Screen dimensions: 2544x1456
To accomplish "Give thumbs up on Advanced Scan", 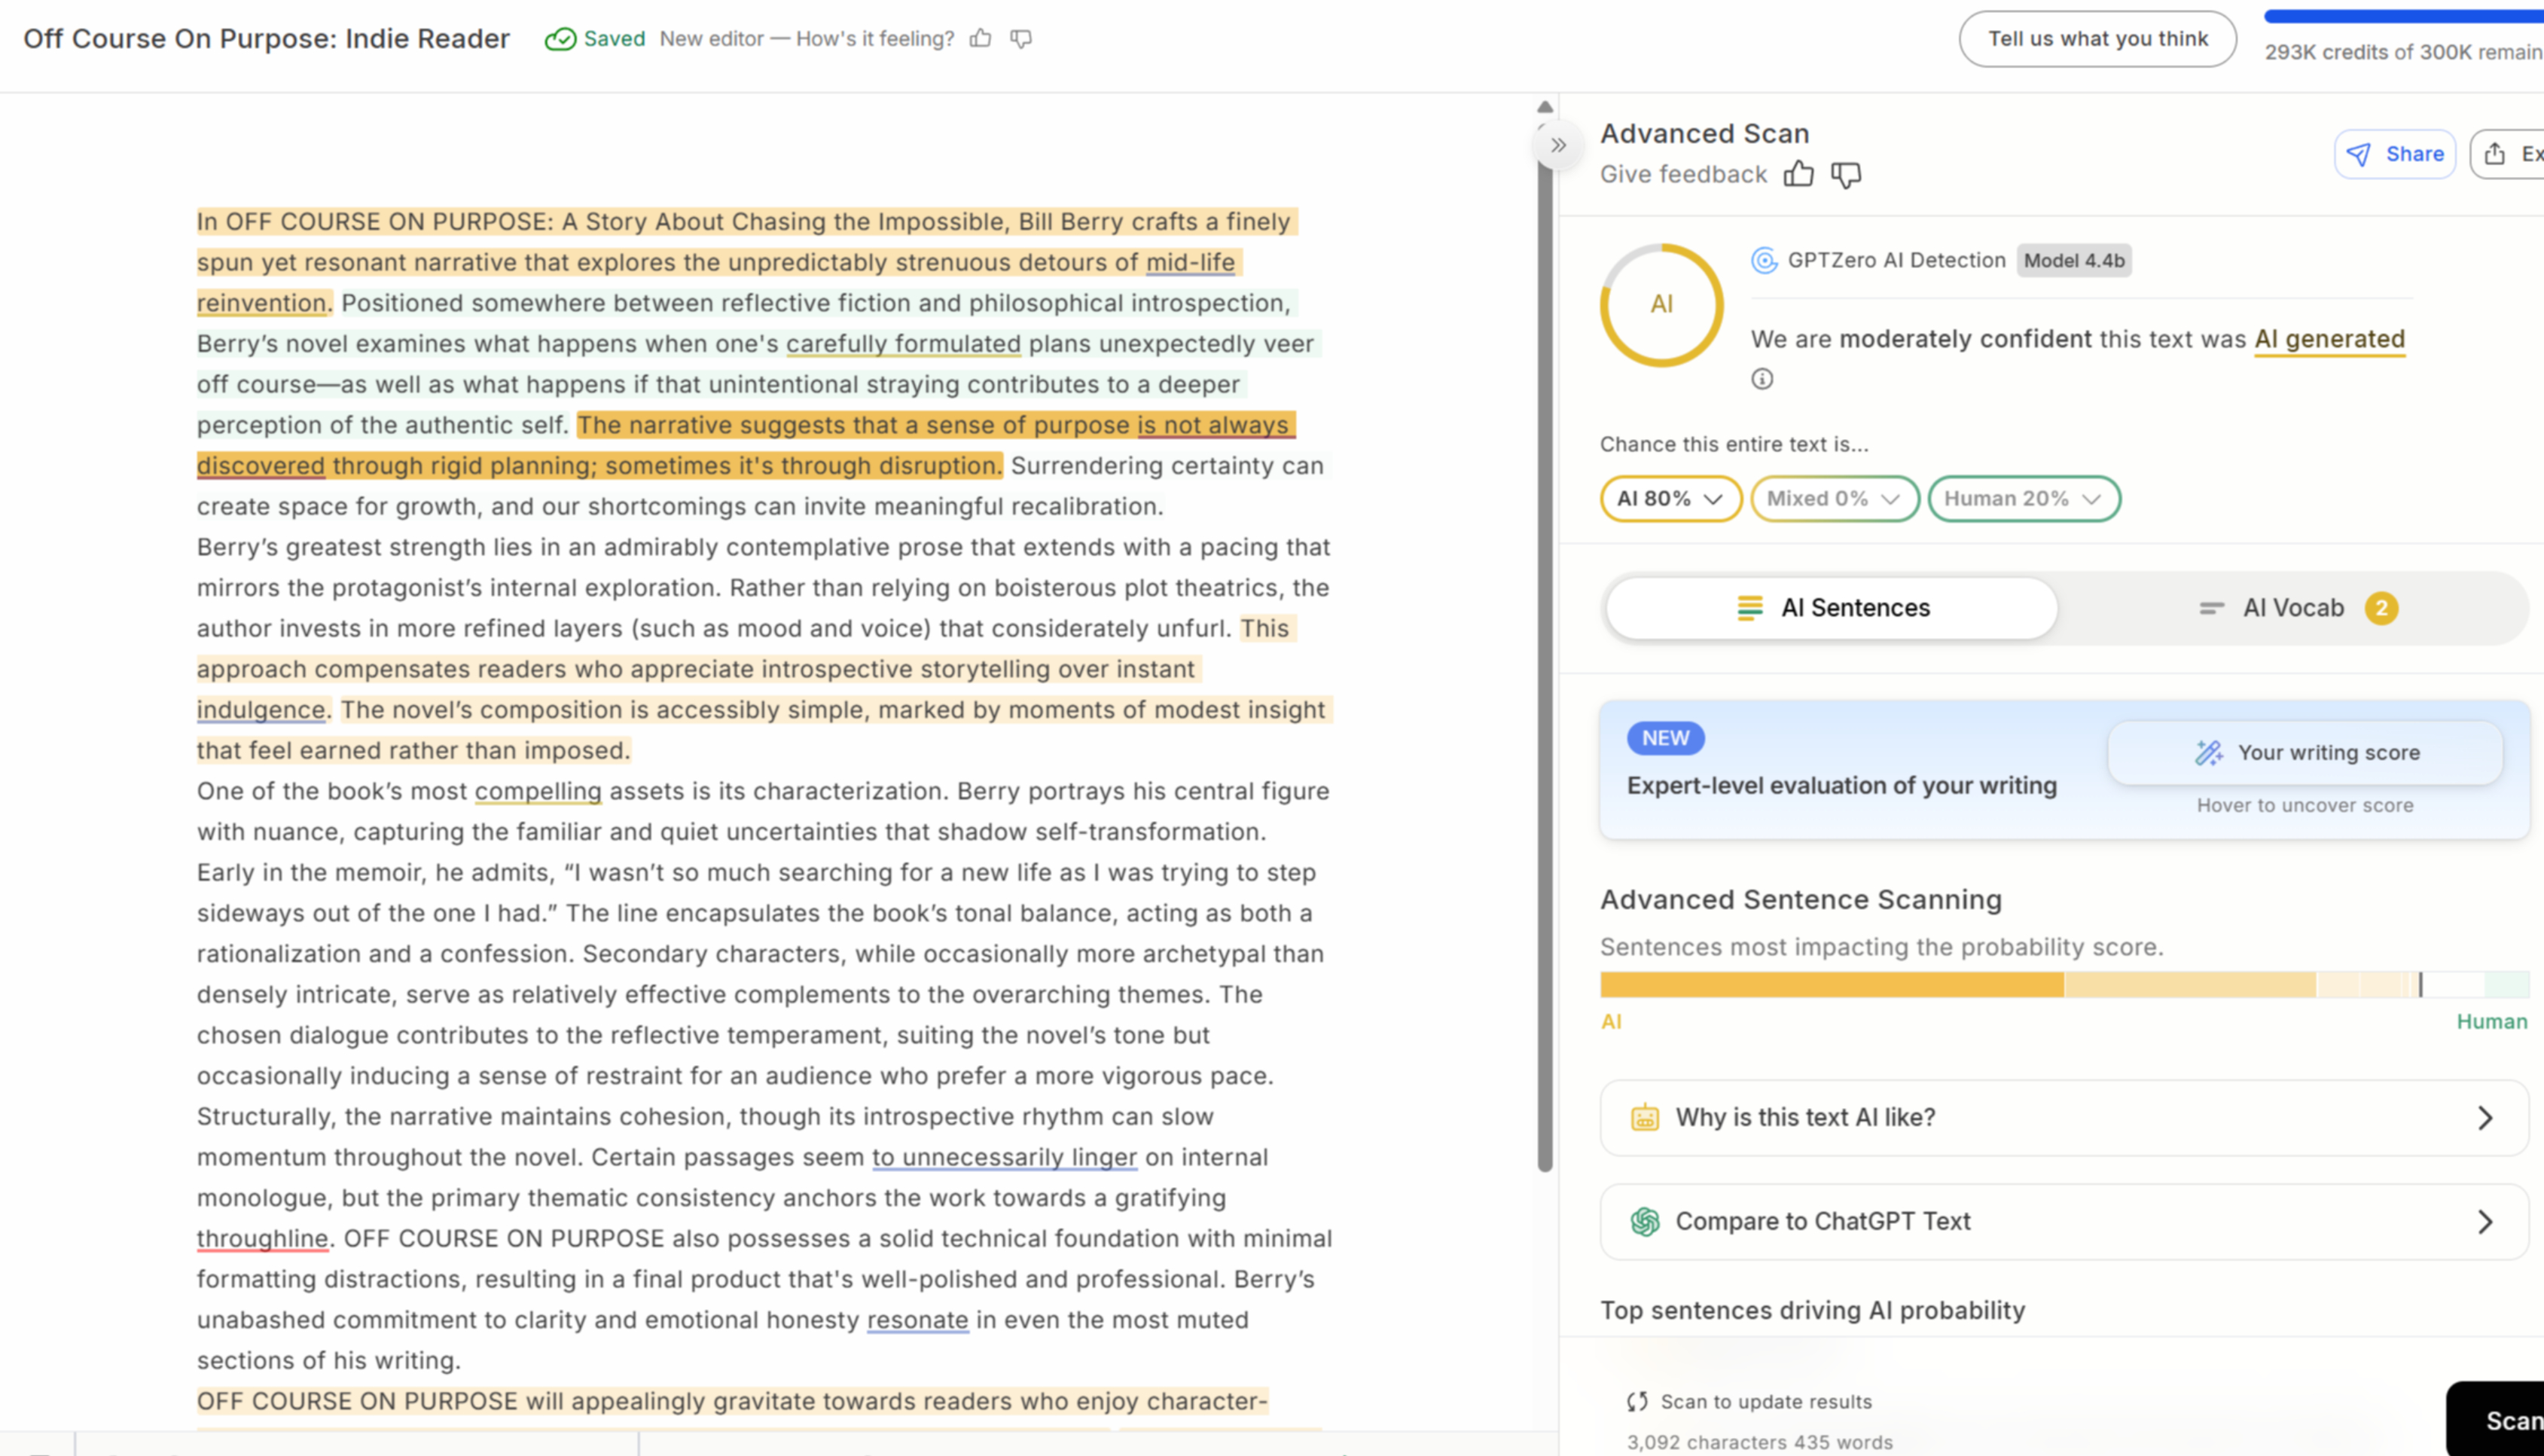I will click(1798, 174).
